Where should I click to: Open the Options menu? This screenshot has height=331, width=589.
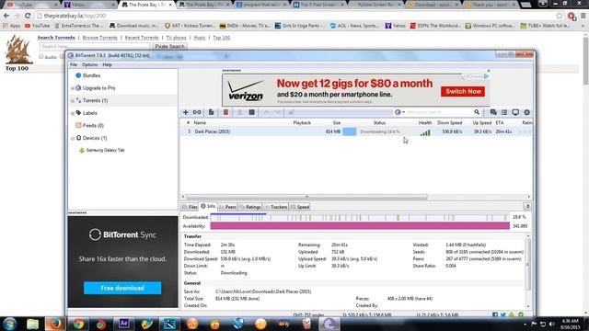pos(90,64)
